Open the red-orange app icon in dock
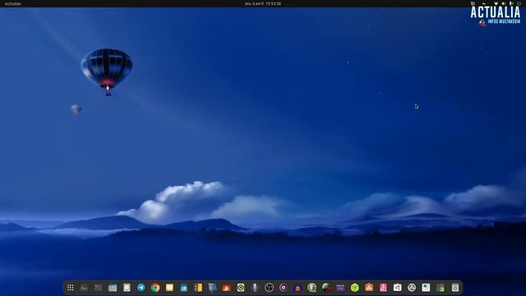Image resolution: width=526 pixels, height=296 pixels. pyautogui.click(x=227, y=288)
